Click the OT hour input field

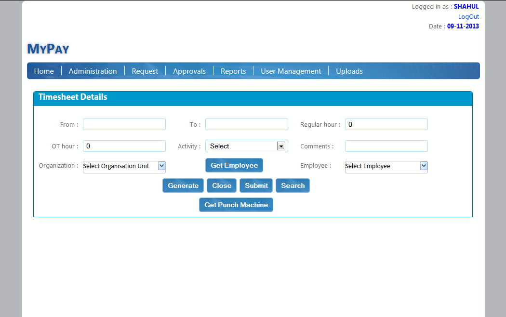point(124,146)
